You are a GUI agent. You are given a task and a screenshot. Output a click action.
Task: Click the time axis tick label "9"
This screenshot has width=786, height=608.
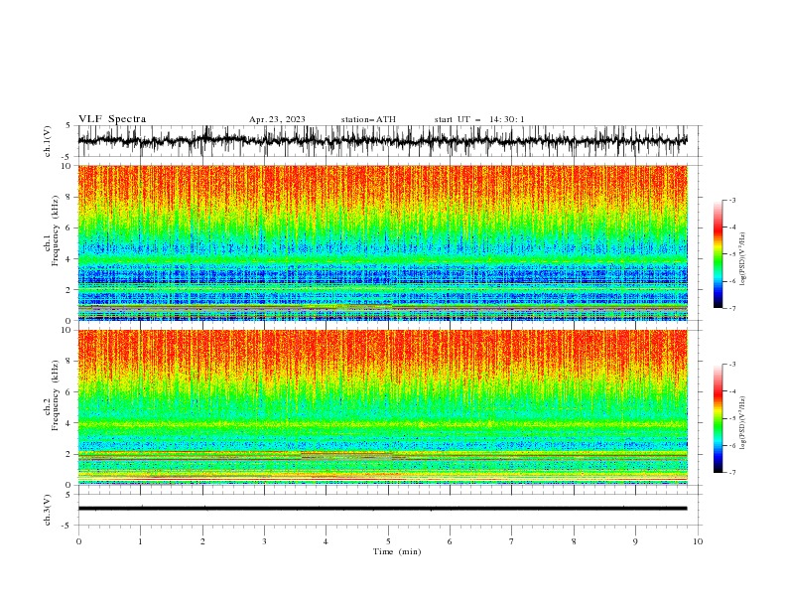tap(635, 541)
